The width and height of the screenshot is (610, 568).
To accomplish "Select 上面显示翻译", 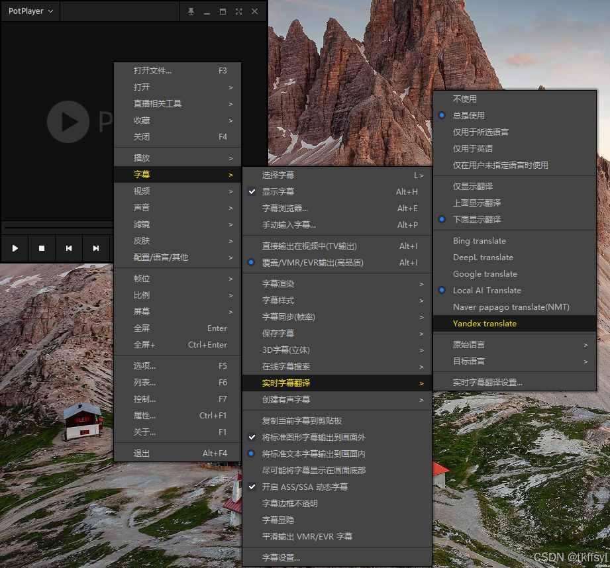I will click(x=515, y=203).
